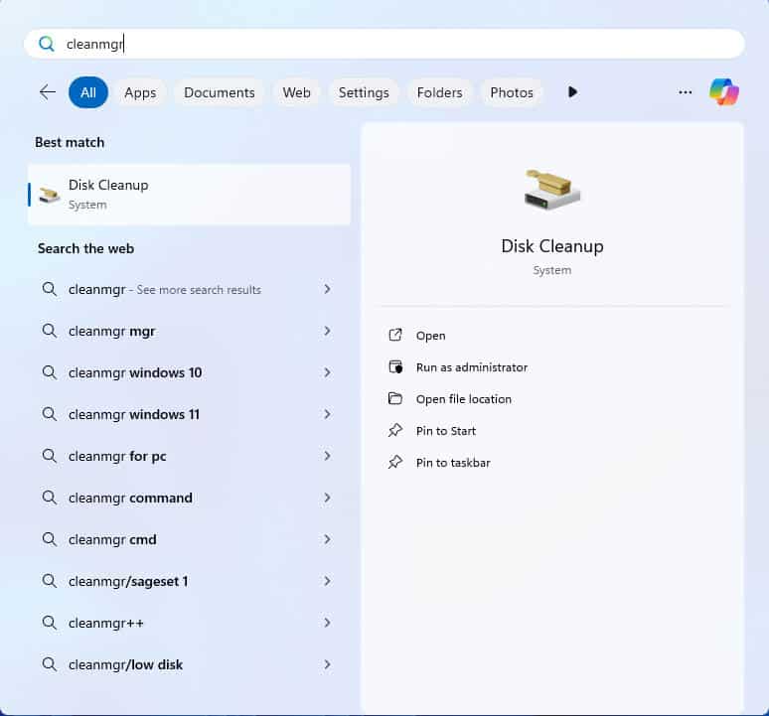Select the cleanmgr windows 11 suggestion
769x716 pixels.
190,414
